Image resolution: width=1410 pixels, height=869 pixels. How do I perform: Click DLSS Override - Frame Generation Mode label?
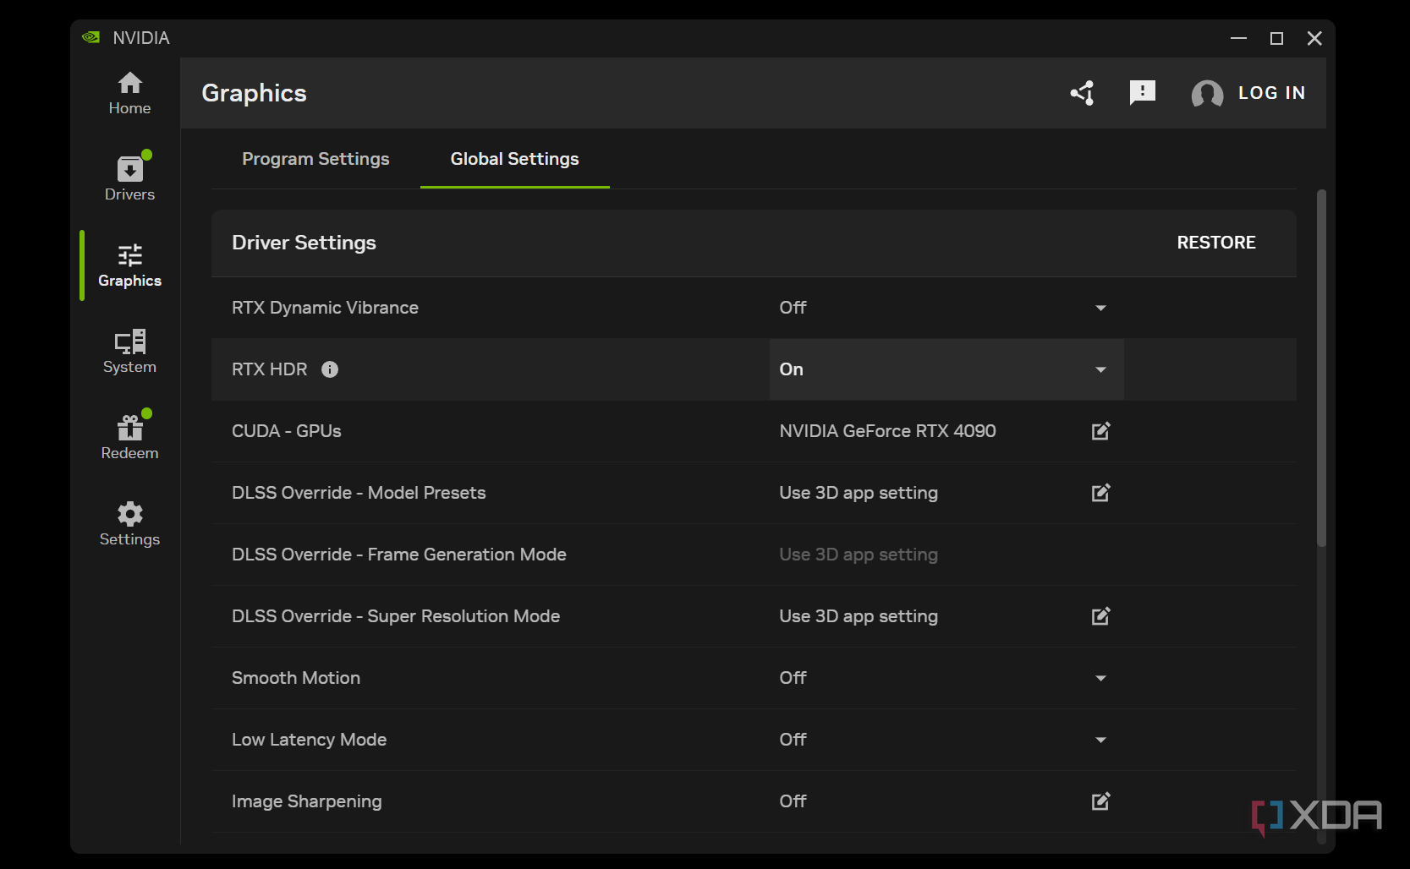[399, 555]
